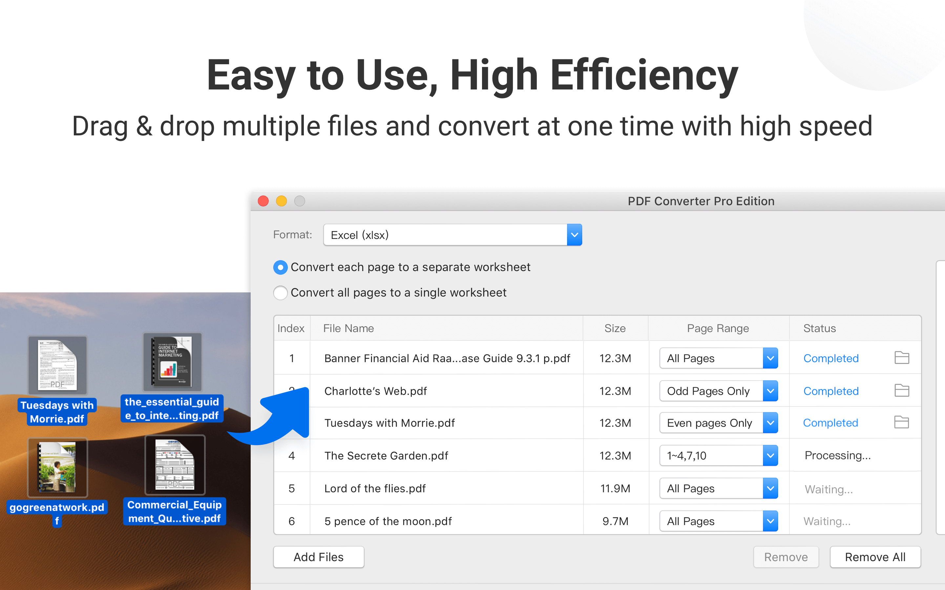
Task: Click the Remove All button
Action: [875, 557]
